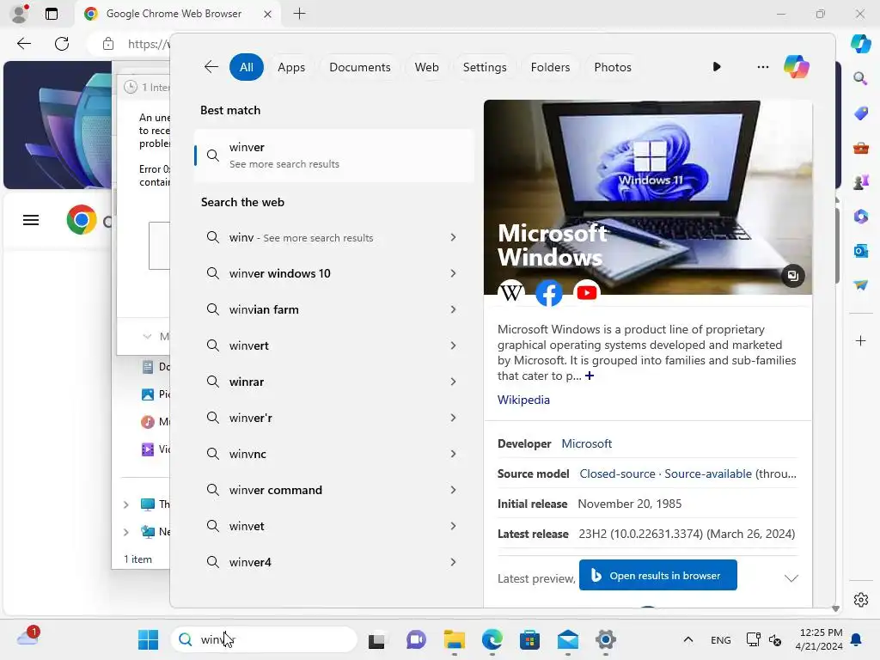Switch to the Web filter tab
The width and height of the screenshot is (880, 660).
[x=426, y=67]
